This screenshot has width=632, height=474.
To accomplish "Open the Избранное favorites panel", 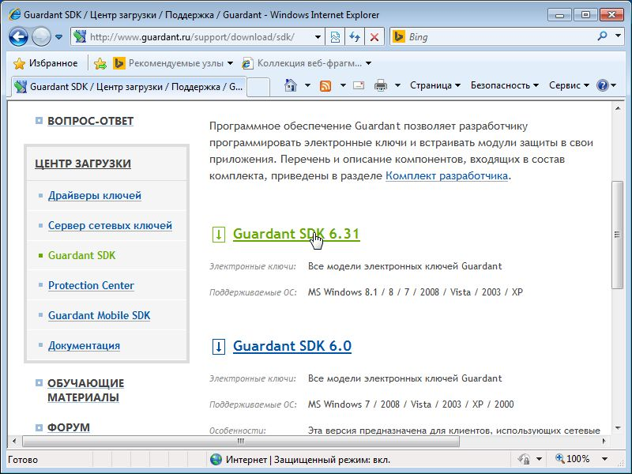I will point(46,63).
